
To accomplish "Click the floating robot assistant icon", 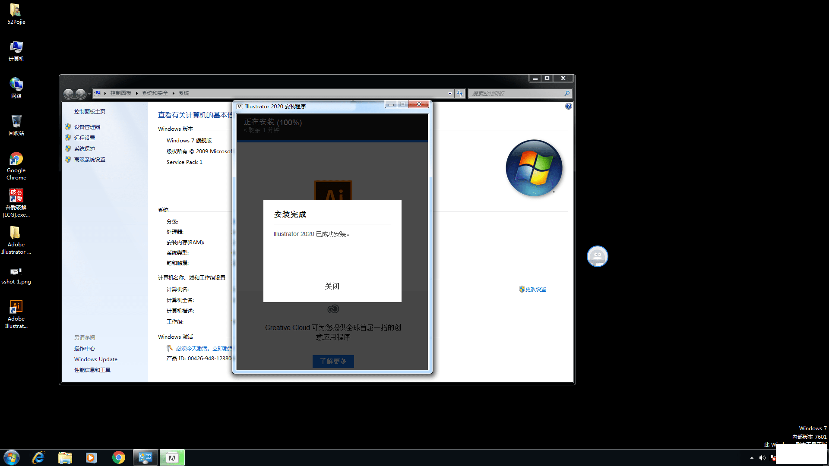I will [x=598, y=256].
